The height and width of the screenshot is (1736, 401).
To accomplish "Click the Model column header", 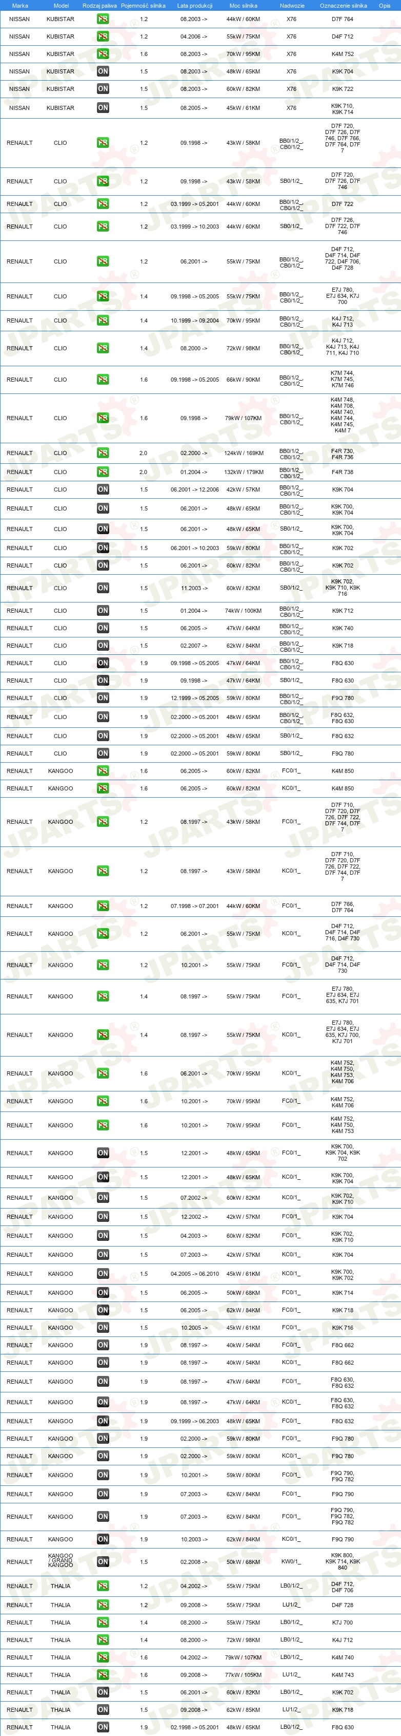I will tap(61, 5).
